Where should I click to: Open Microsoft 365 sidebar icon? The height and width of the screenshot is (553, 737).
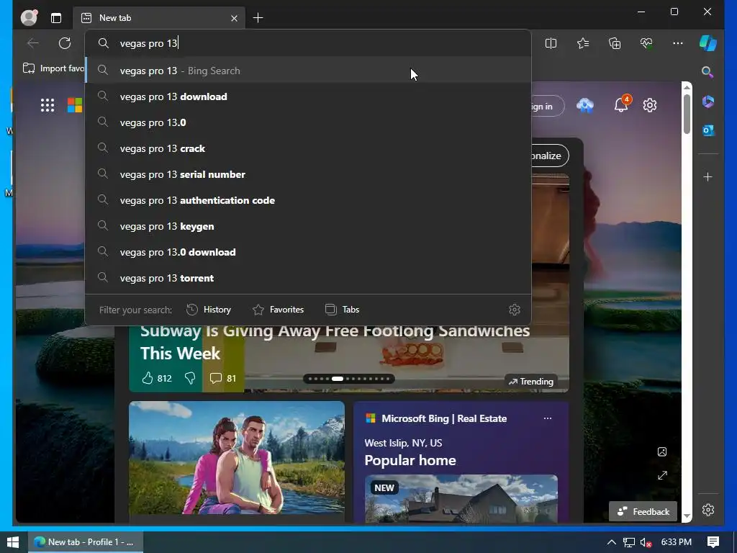tap(708, 102)
